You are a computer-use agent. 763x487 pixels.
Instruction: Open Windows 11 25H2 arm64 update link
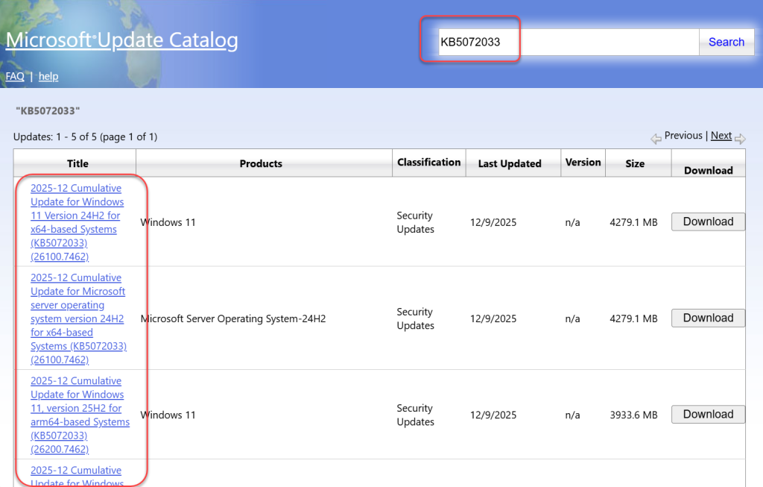coord(80,415)
